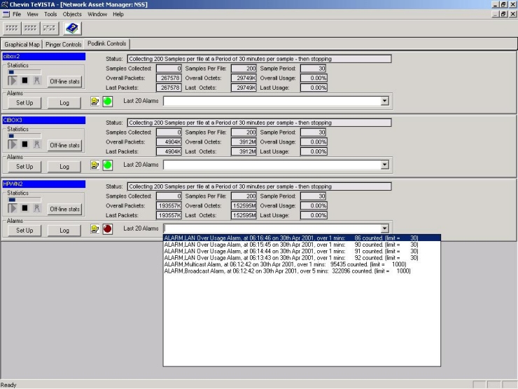Click Off-line stats button for cibox2
The width and height of the screenshot is (518, 389).
(x=64, y=81)
